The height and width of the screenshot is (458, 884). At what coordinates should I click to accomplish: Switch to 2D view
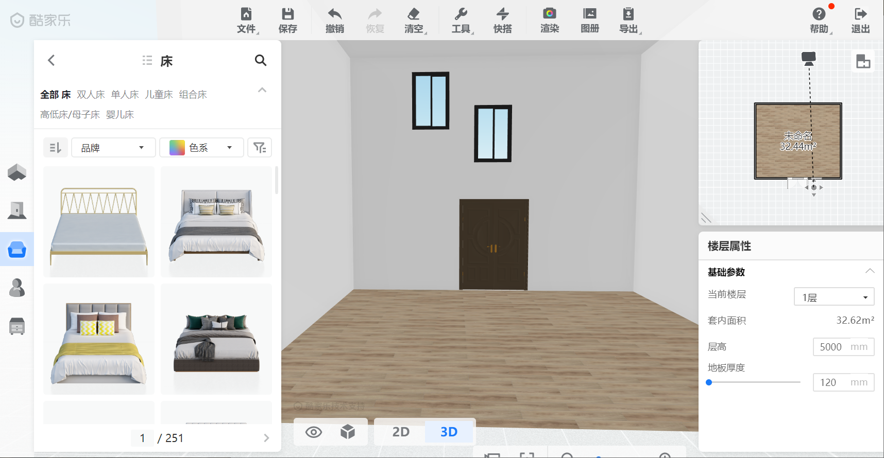[401, 432]
